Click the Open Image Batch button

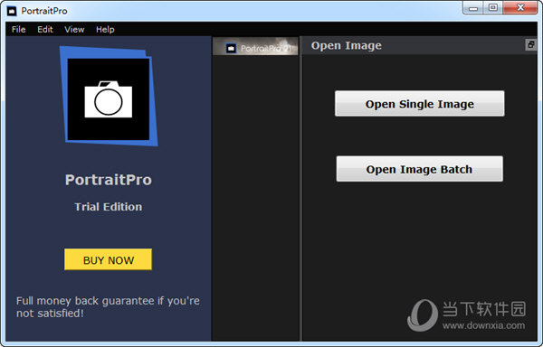click(x=419, y=169)
